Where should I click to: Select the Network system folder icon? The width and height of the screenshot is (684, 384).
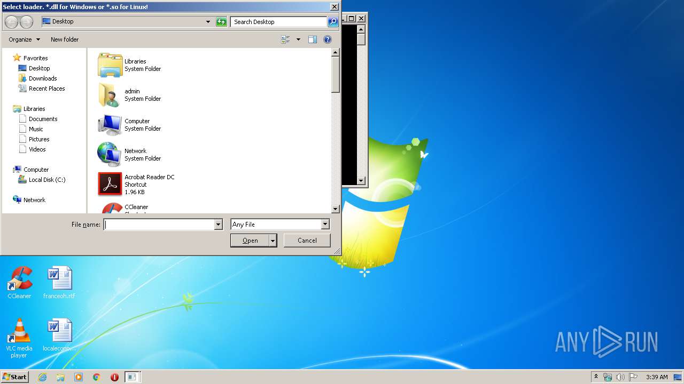click(x=110, y=155)
